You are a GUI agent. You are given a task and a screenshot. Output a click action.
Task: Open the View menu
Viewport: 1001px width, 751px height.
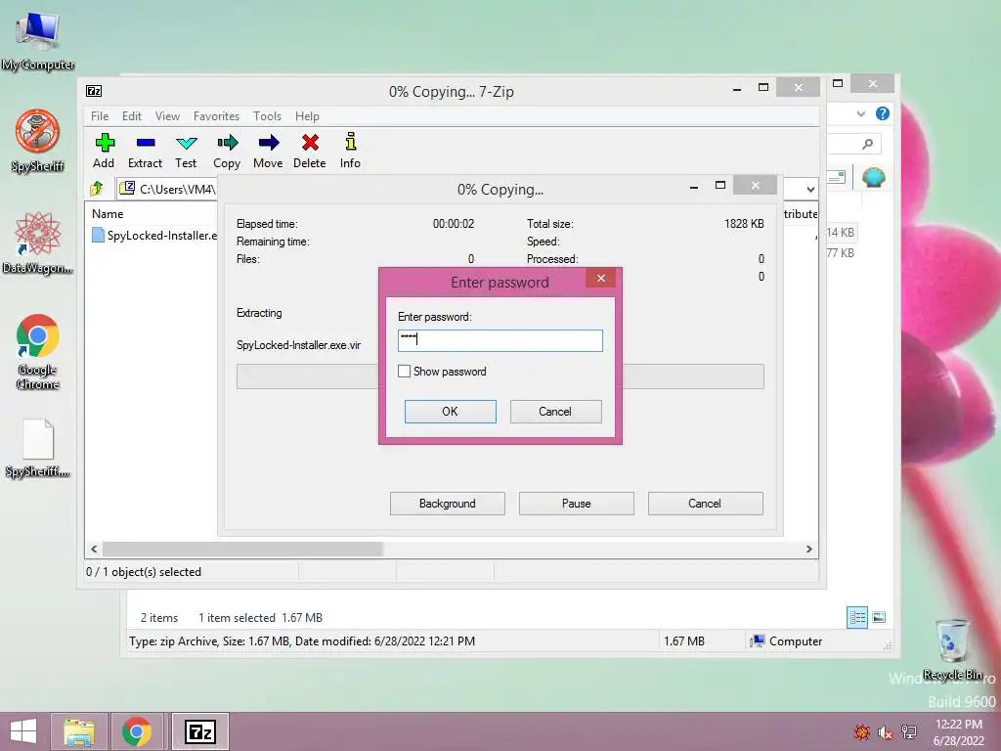pos(167,116)
